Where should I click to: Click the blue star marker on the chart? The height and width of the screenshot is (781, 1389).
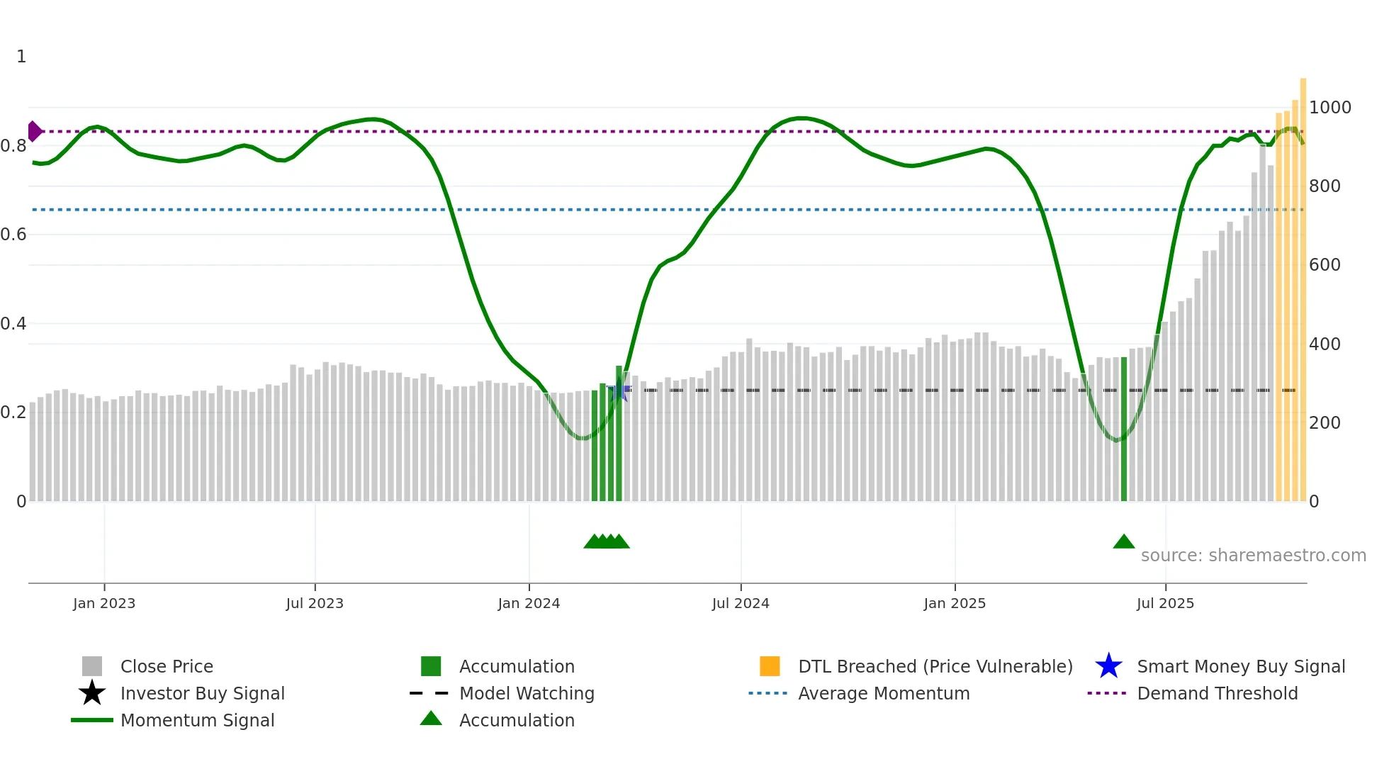tap(620, 389)
